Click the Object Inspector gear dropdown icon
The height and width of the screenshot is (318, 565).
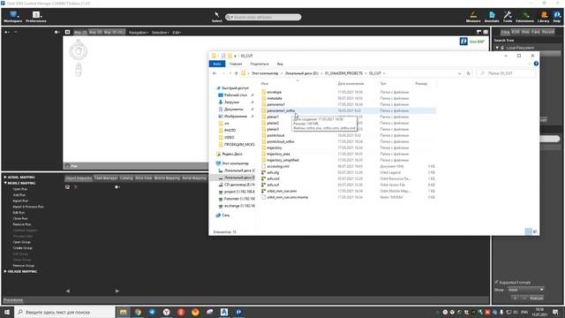(117, 186)
